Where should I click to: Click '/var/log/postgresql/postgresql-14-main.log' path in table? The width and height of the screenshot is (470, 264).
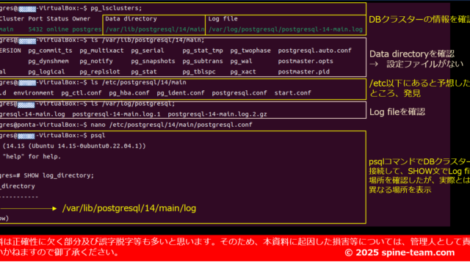coord(286,29)
